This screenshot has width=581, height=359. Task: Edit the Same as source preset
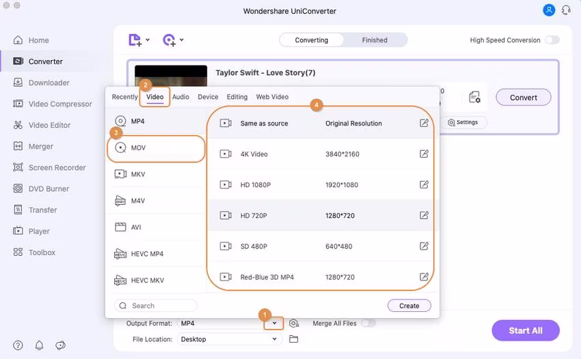pos(424,124)
